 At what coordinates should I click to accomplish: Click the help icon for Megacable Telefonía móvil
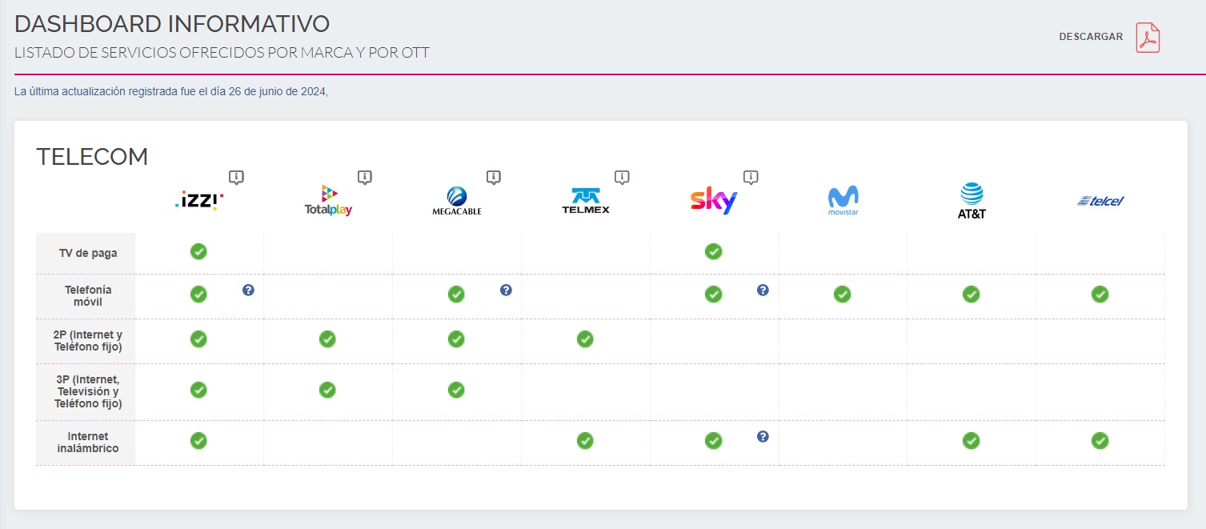(506, 290)
